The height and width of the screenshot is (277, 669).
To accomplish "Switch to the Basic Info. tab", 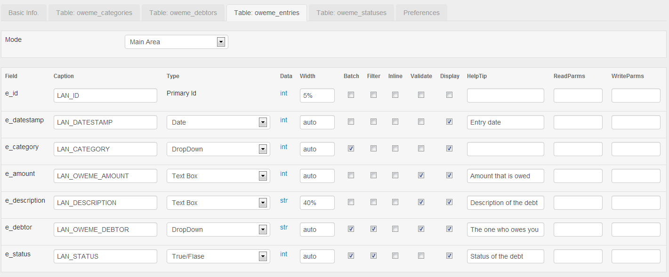I will [x=24, y=13].
